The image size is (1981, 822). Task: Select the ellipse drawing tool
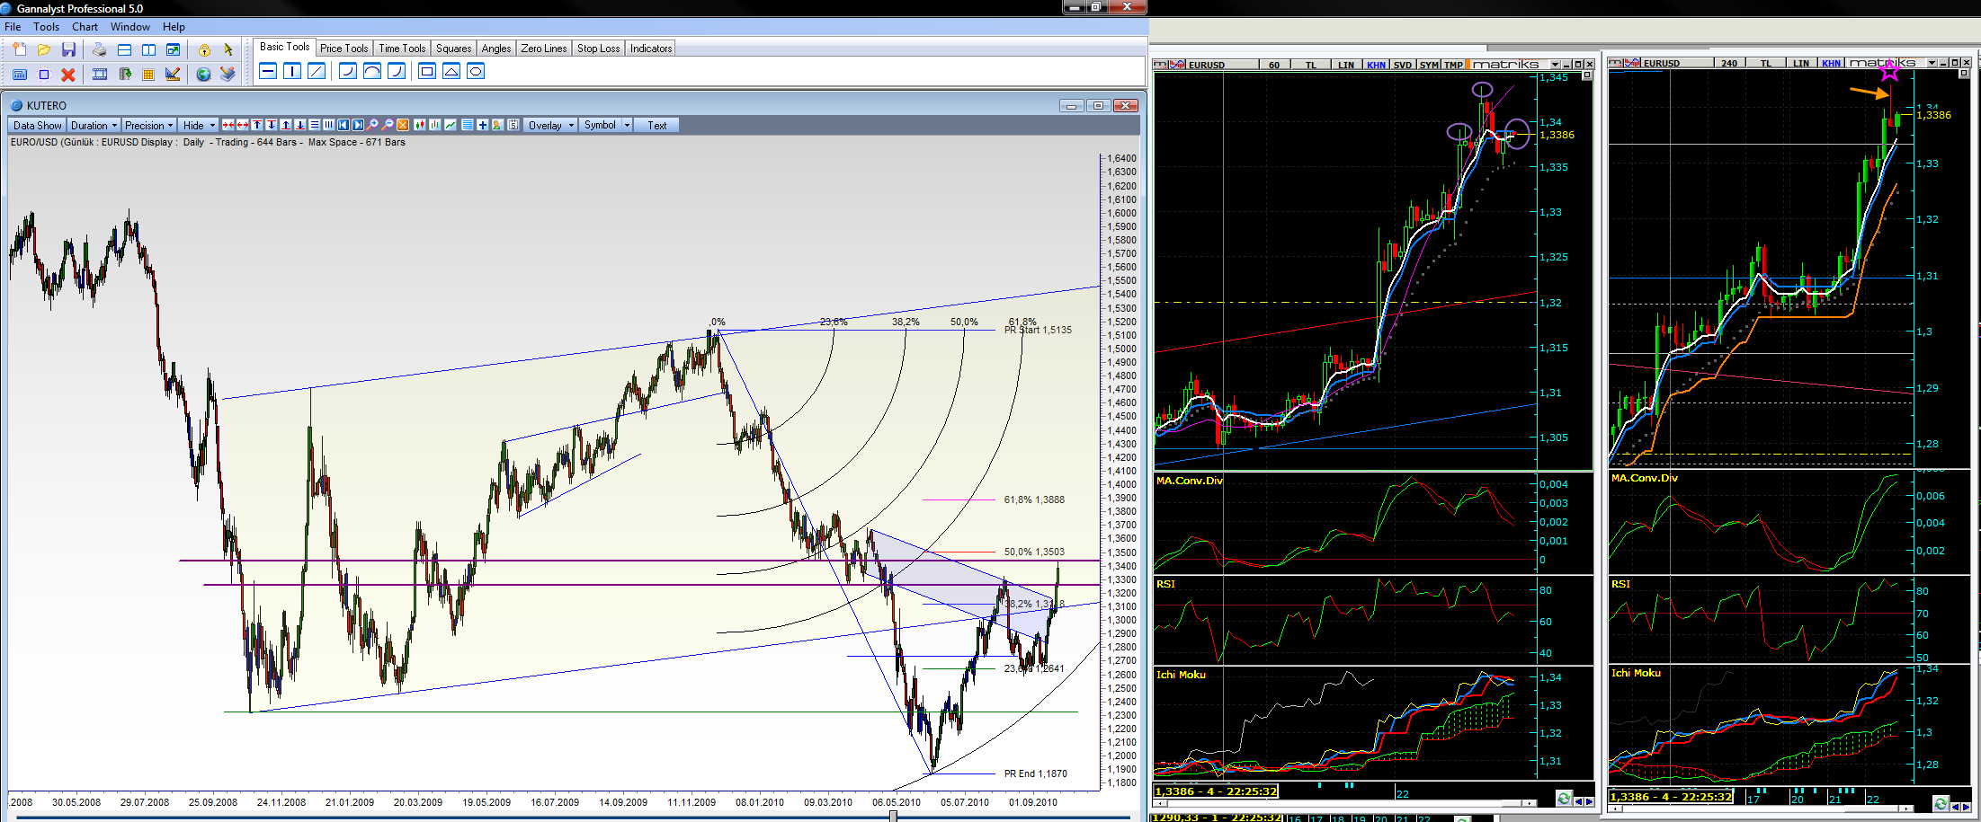coord(476,71)
